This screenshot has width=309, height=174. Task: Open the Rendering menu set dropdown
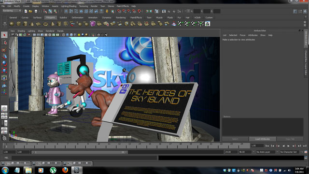[x=12, y=11]
